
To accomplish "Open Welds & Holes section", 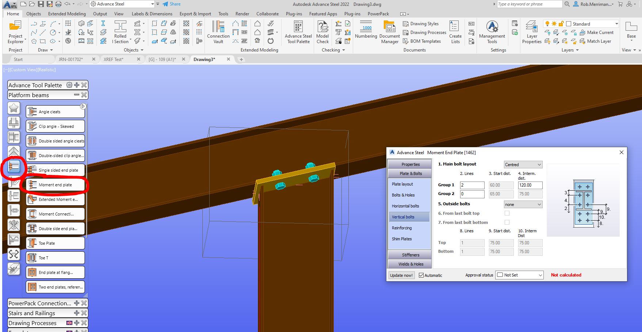I will [x=410, y=264].
